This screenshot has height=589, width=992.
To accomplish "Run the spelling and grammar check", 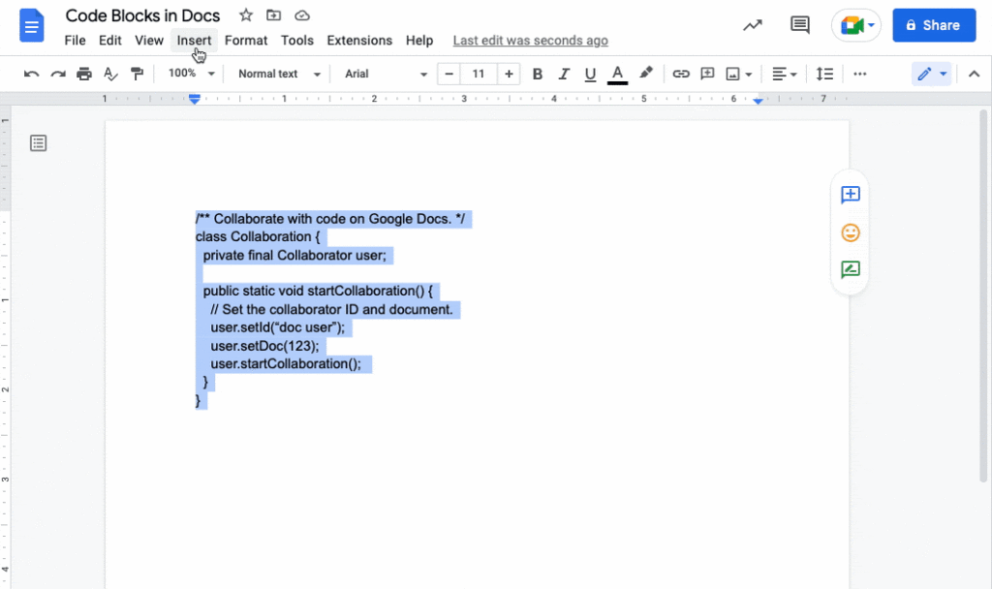I will coord(110,74).
